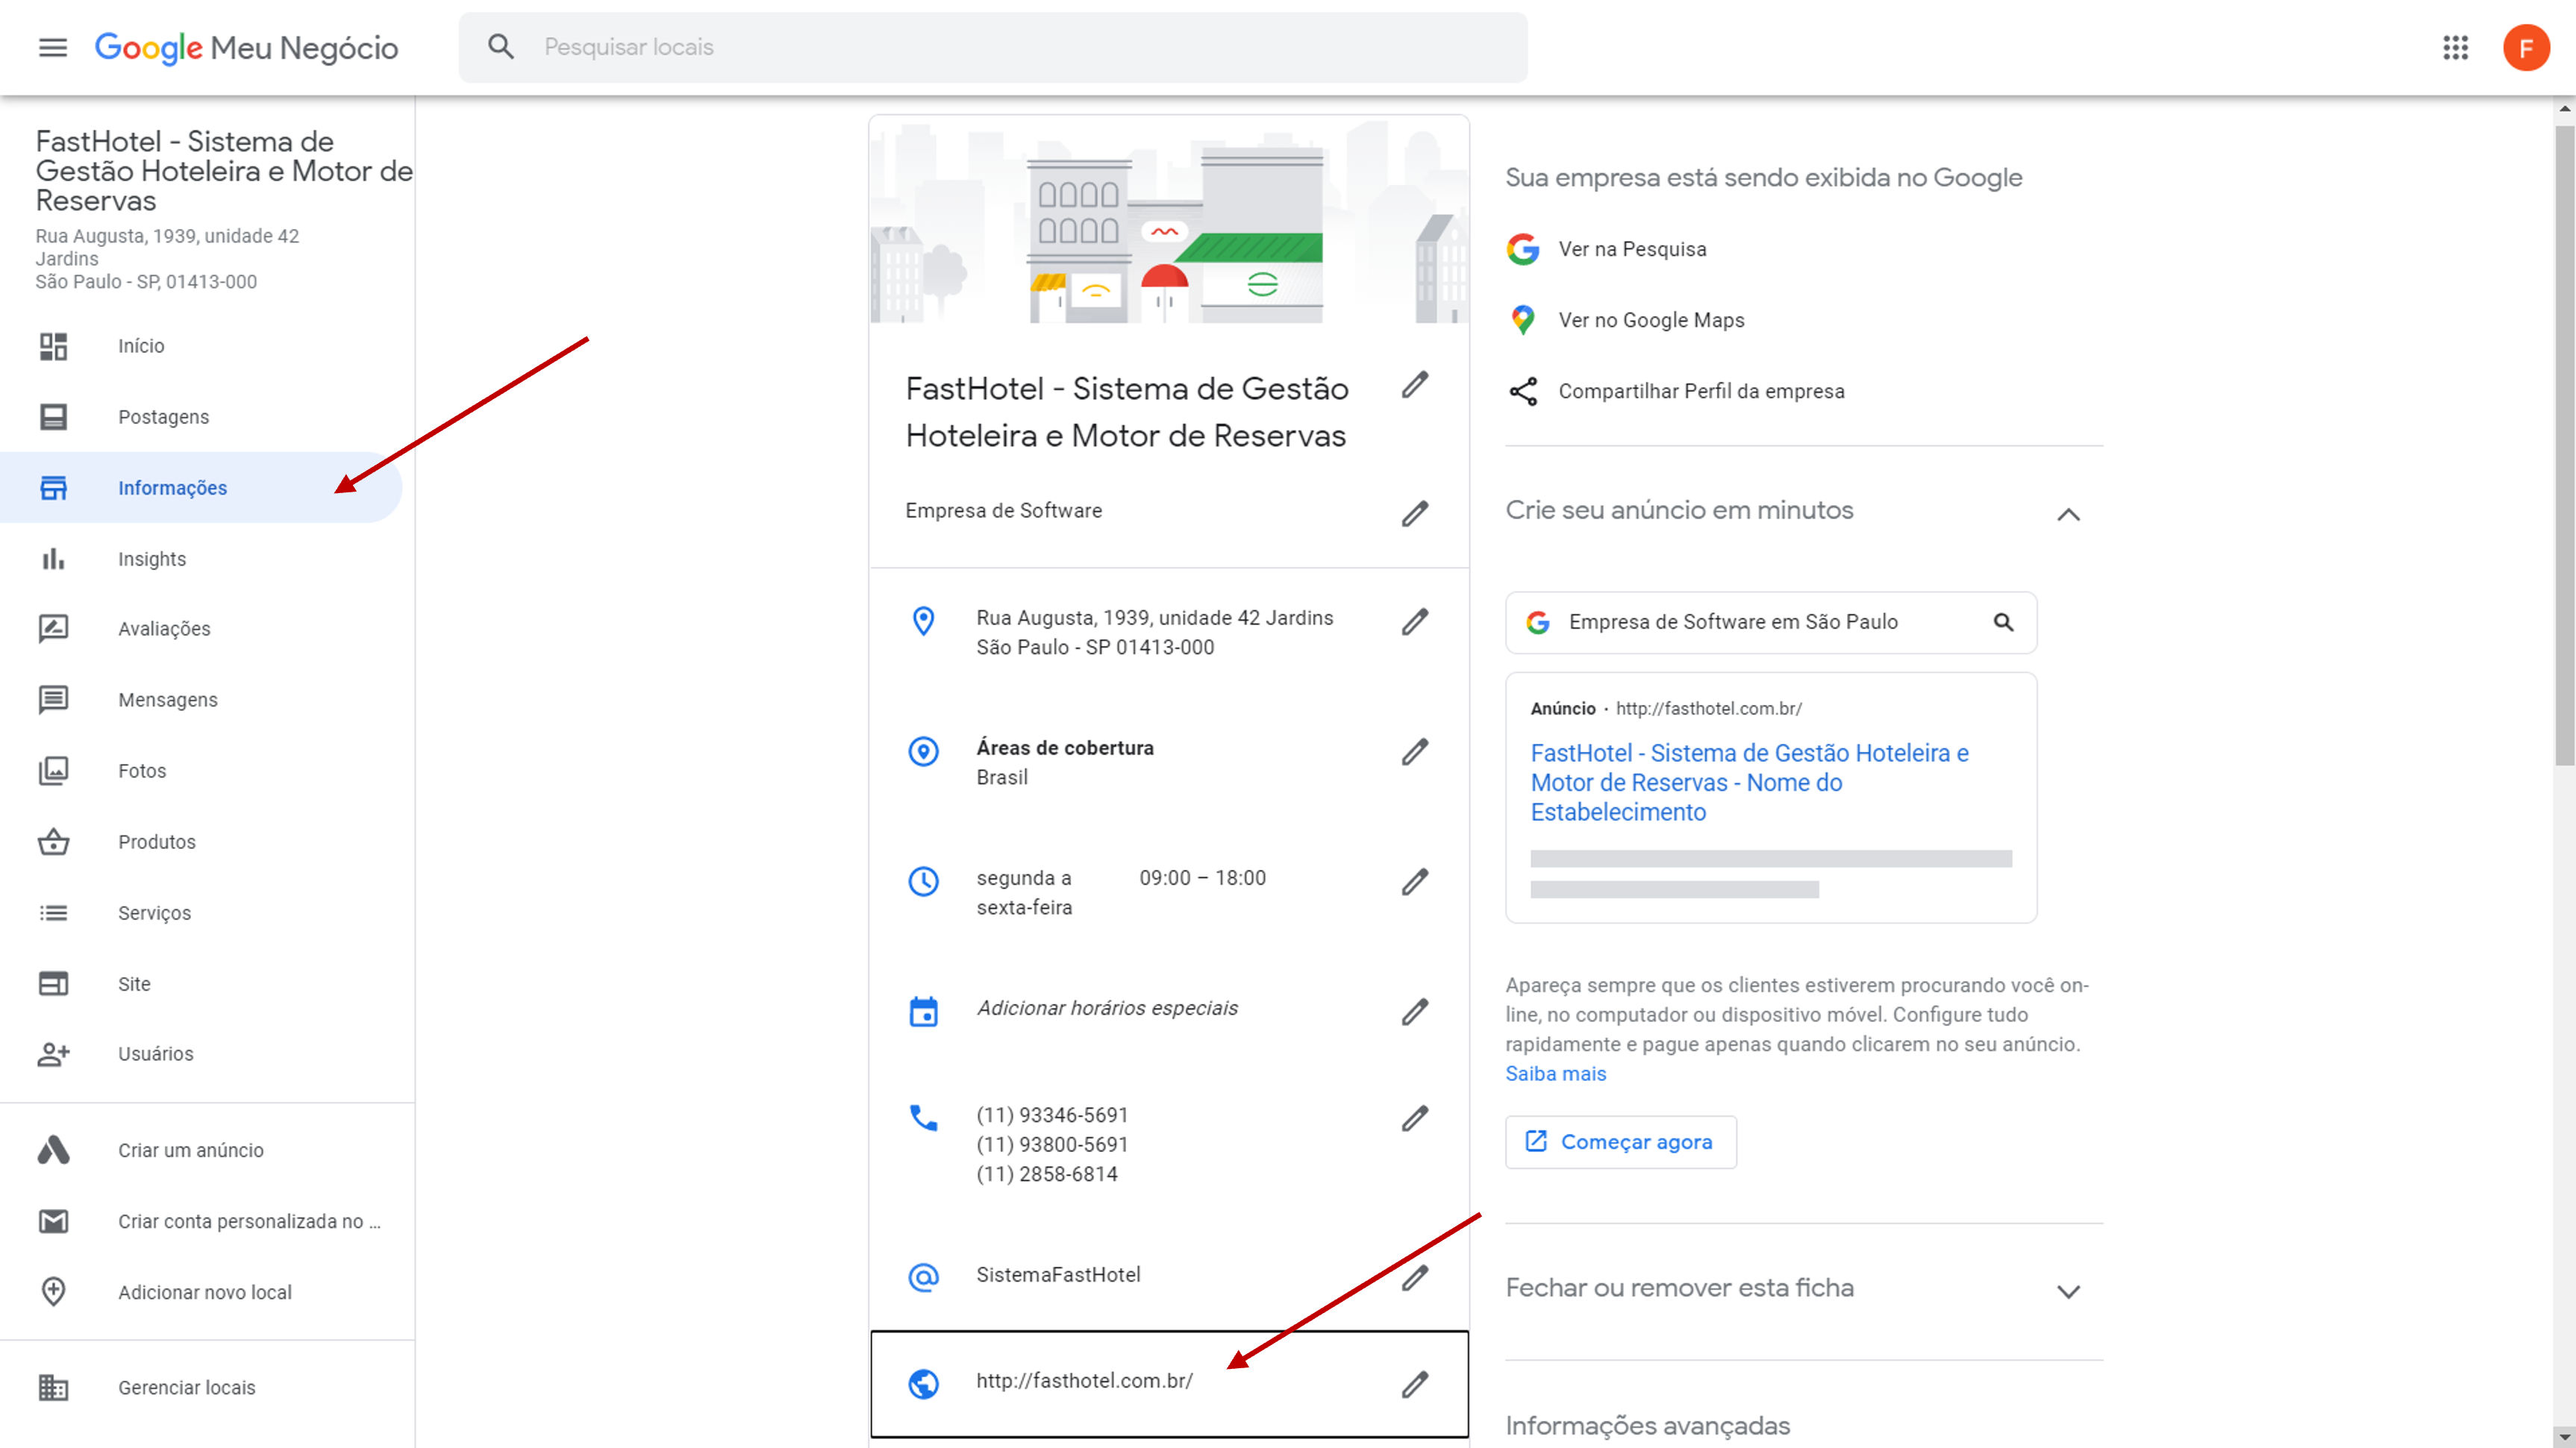Click the page vertical scrollbar
Screen dimensions: 2576x1448
pyautogui.click(x=2564, y=445)
